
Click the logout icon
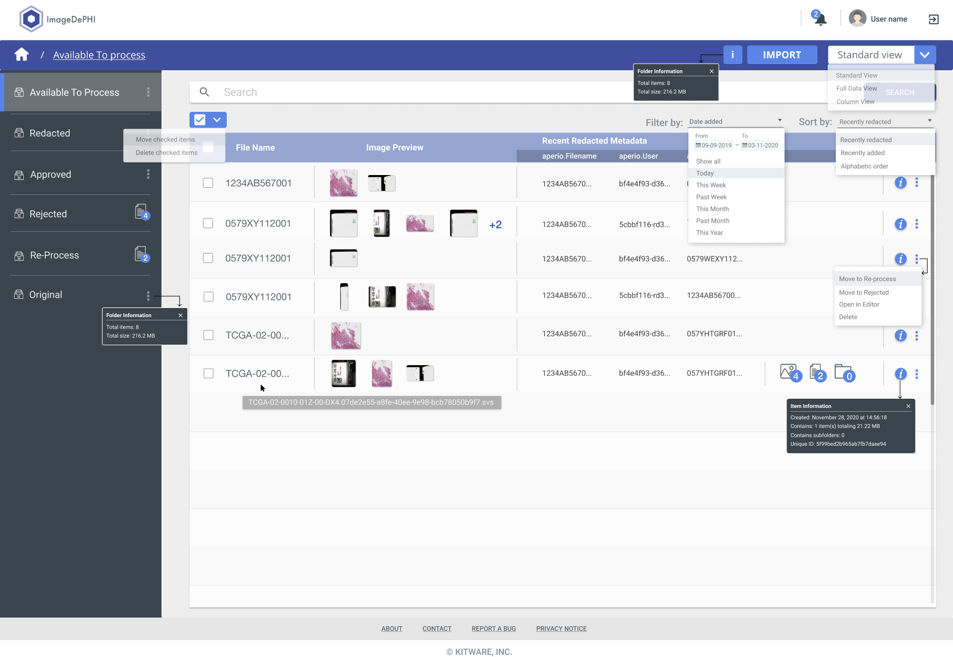click(934, 19)
